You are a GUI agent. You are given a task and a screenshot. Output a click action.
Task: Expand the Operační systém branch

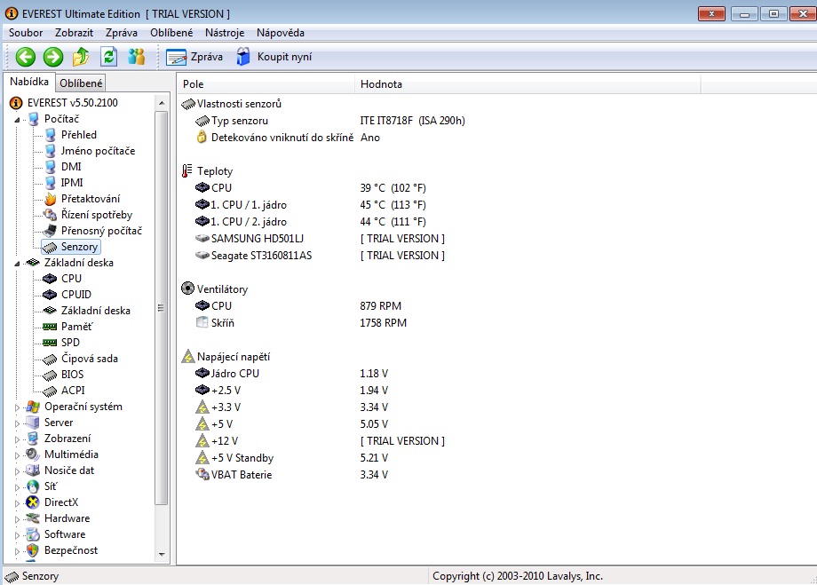(x=17, y=407)
